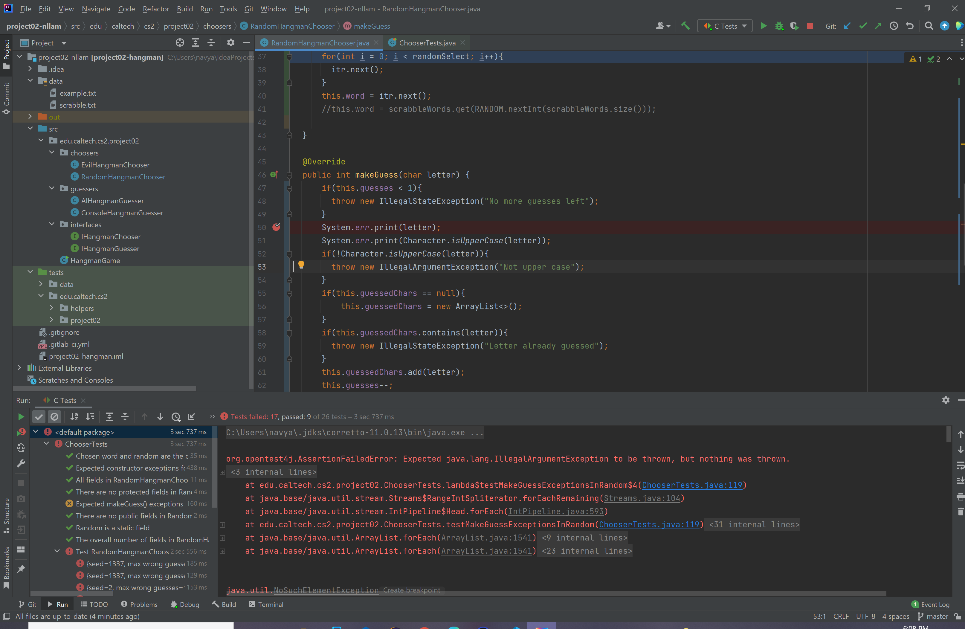Open the Refactor menu

pyautogui.click(x=156, y=8)
